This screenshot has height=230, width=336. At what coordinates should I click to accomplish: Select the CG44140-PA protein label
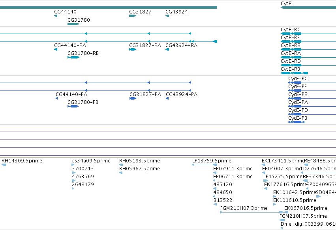(71, 94)
